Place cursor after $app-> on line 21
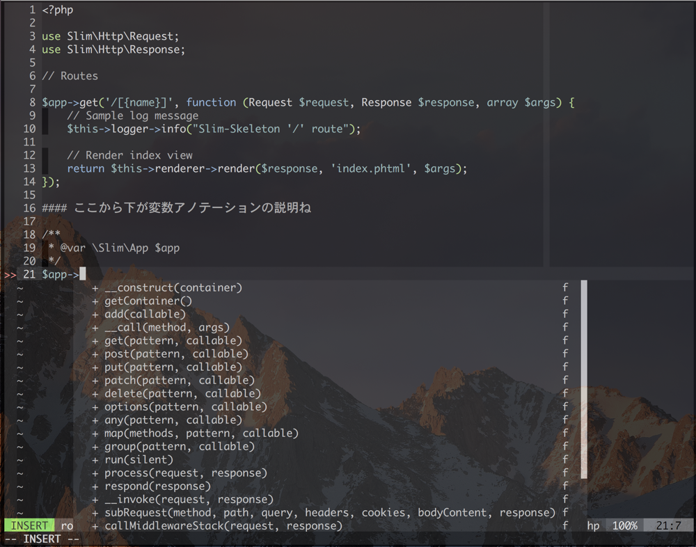This screenshot has height=547, width=696. pyautogui.click(x=82, y=274)
